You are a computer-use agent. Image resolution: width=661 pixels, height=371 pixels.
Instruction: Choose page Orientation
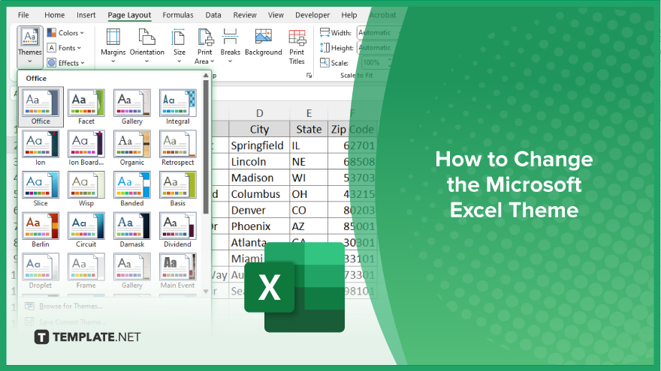click(x=146, y=46)
